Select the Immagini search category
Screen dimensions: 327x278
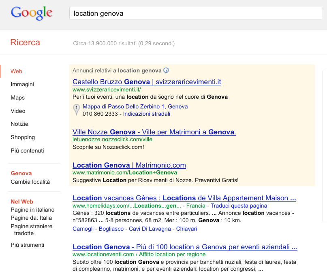(22, 84)
